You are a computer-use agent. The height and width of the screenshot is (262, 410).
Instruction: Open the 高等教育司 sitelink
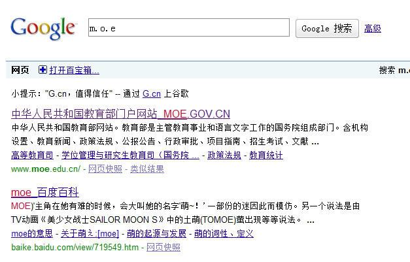pos(32,155)
